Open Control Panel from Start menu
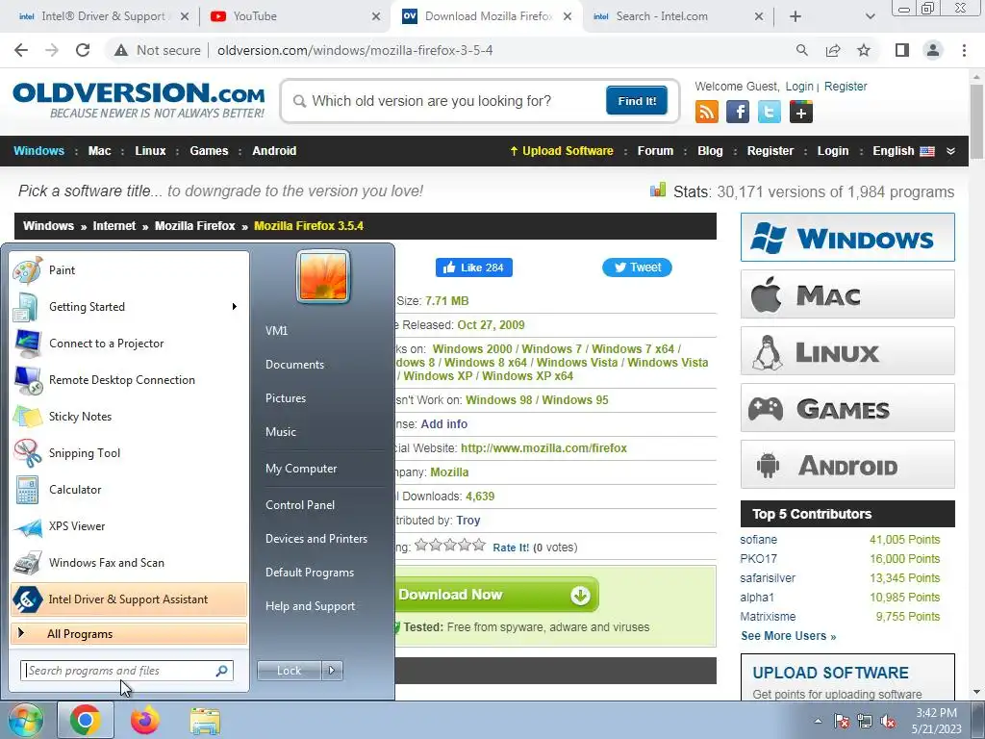The image size is (985, 739). click(300, 504)
